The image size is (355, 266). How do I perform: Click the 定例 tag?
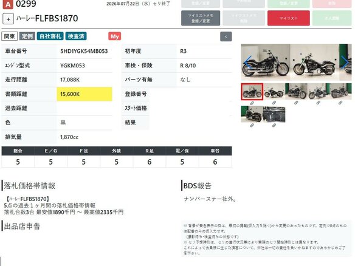tap(27, 36)
